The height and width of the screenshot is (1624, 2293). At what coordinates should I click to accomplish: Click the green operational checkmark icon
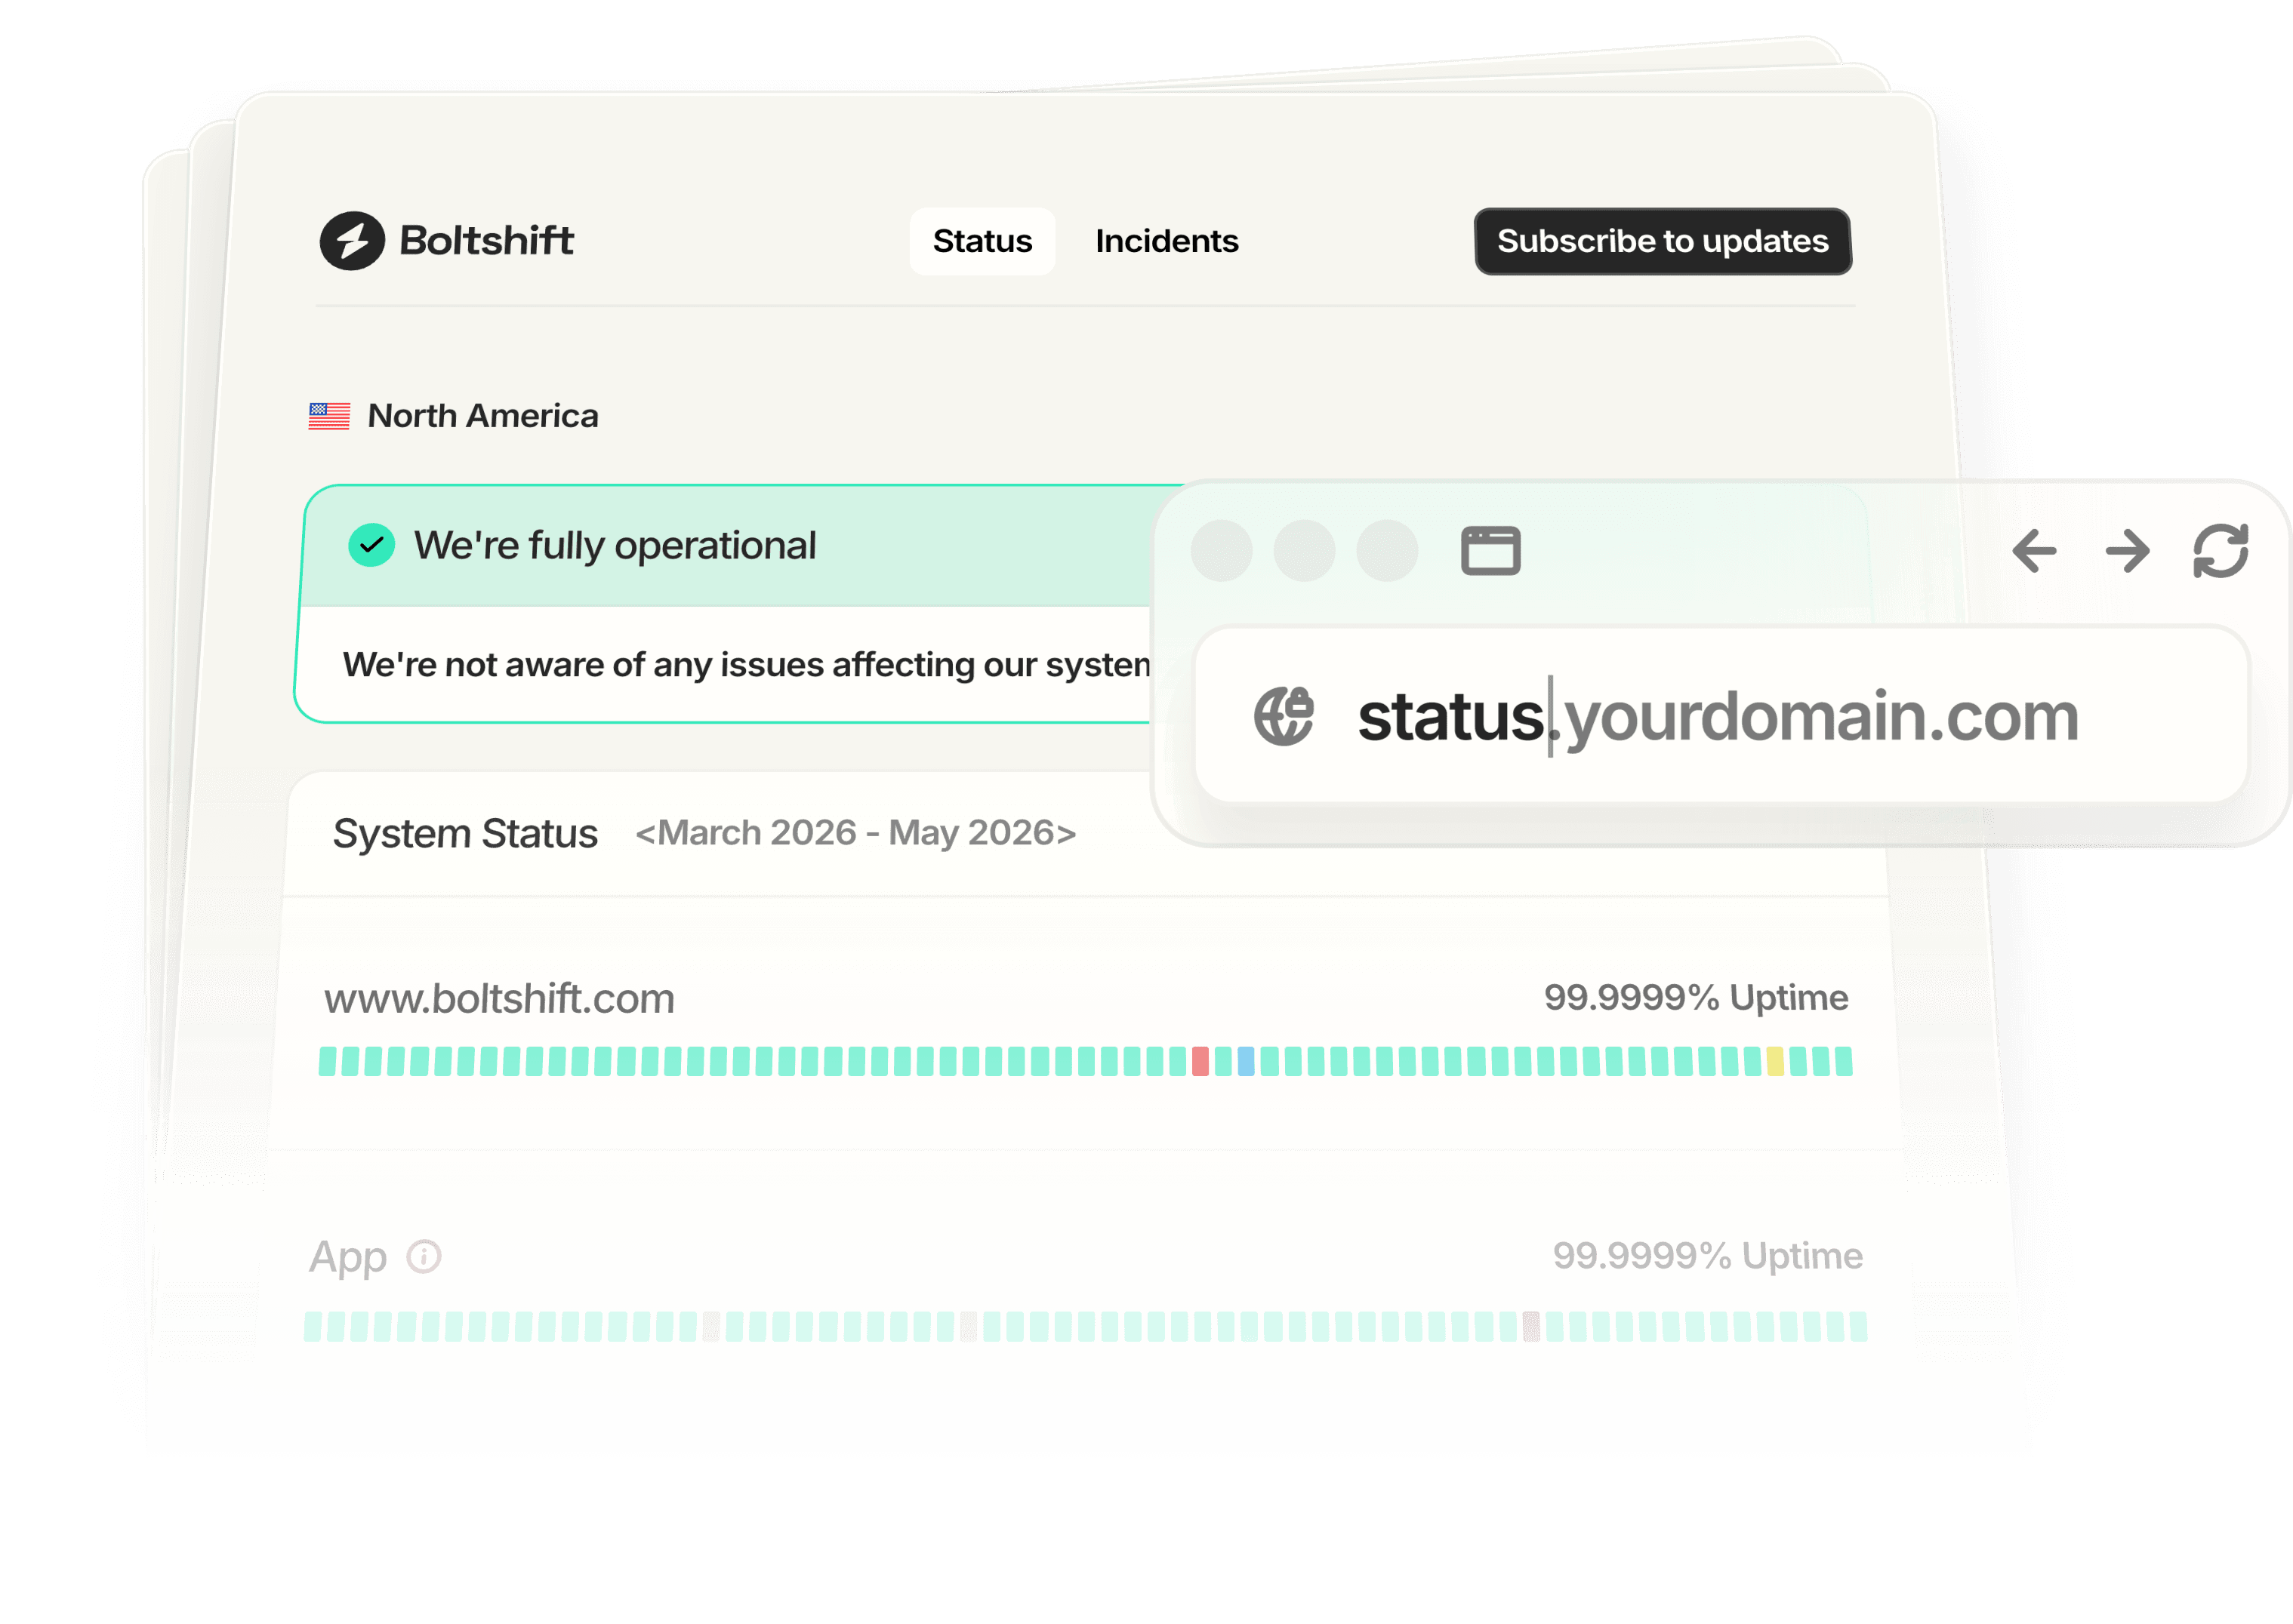(x=371, y=546)
